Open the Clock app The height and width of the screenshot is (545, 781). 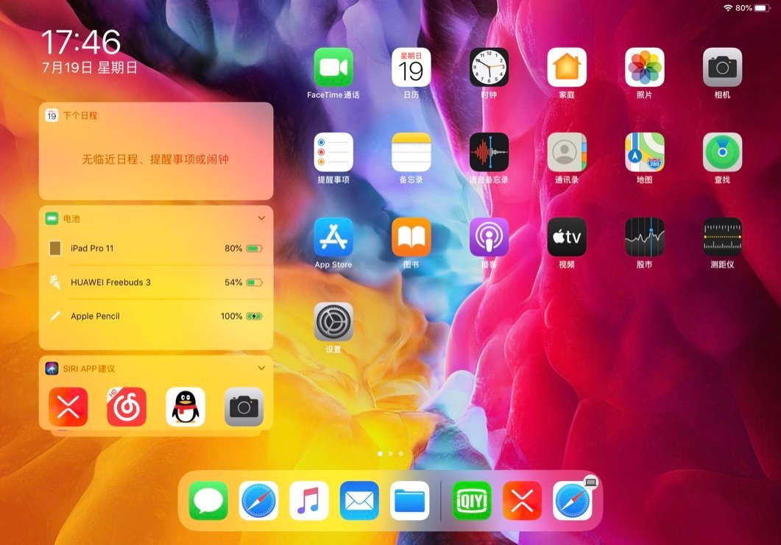(489, 67)
